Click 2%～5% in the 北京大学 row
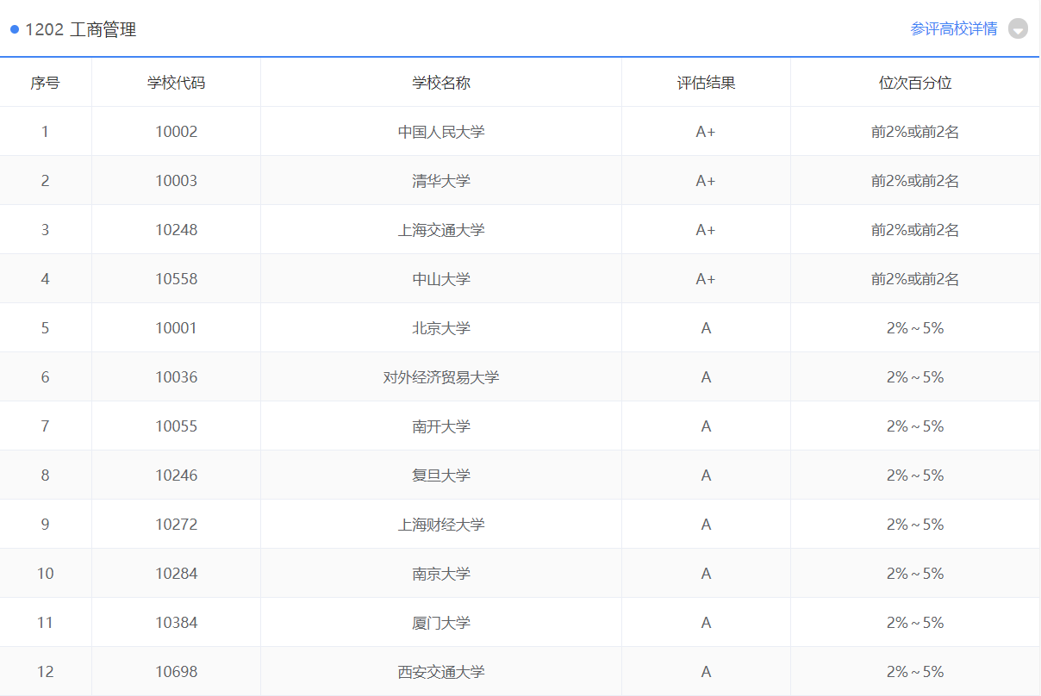The height and width of the screenshot is (696, 1041). click(x=915, y=328)
